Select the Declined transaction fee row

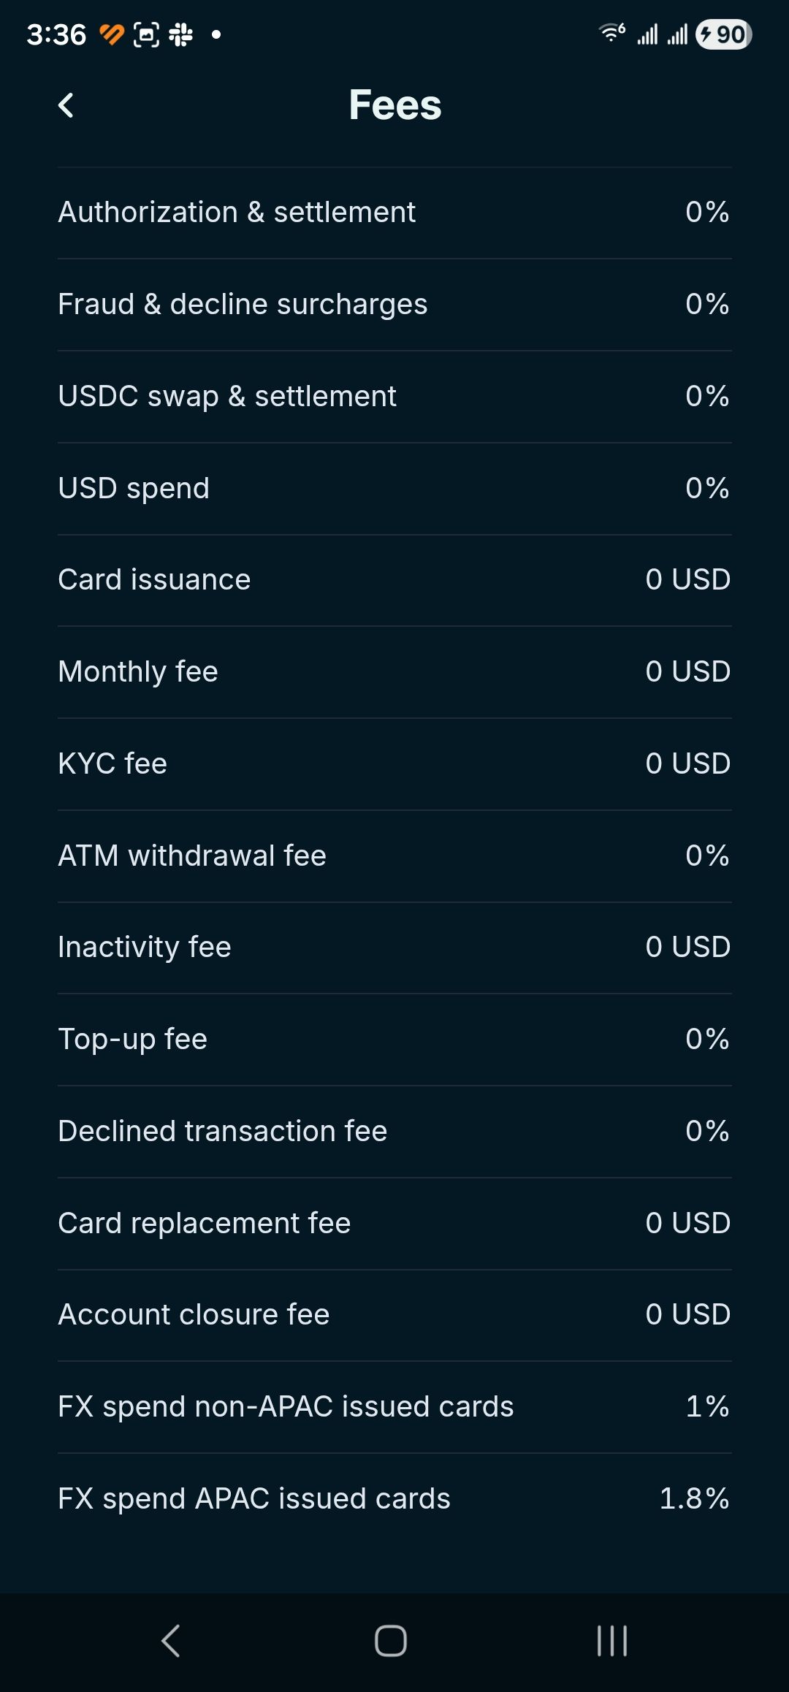coord(394,1132)
